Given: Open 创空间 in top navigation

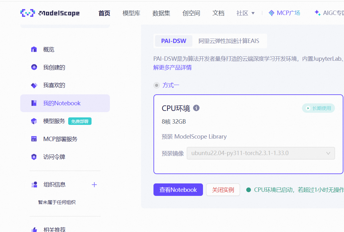Looking at the screenshot, I should point(191,13).
